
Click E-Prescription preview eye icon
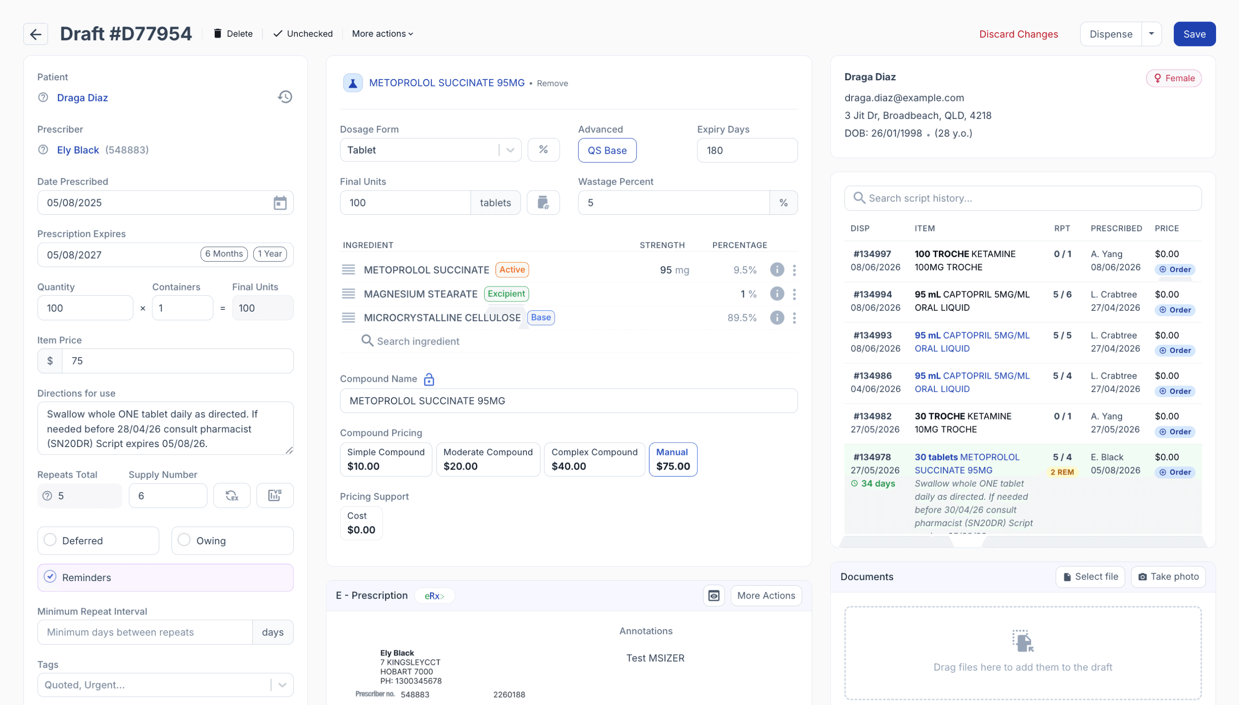pos(714,596)
